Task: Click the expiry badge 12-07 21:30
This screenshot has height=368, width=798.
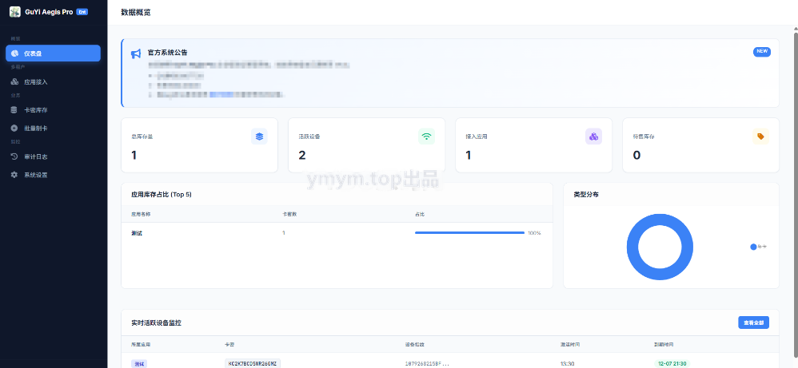Action: [x=672, y=364]
